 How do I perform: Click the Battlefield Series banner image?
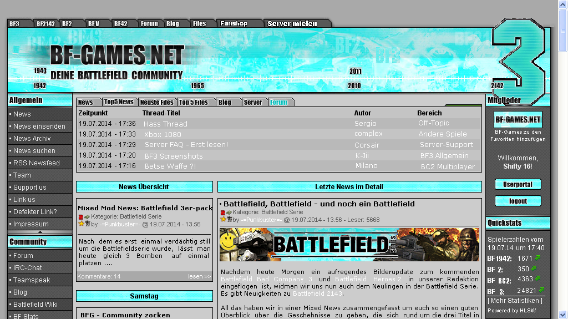click(x=349, y=244)
